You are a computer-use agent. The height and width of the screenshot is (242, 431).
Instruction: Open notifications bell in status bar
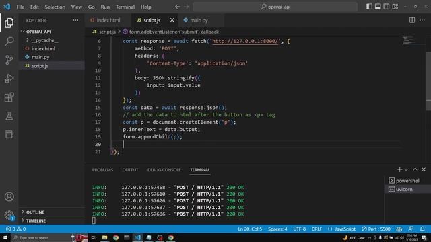tap(422, 229)
